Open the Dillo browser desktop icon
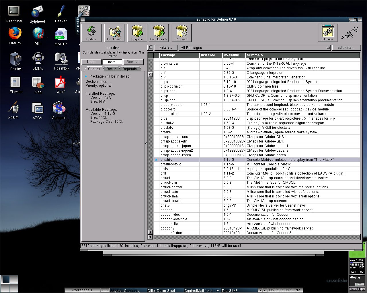The image size is (367, 293). tap(38, 37)
